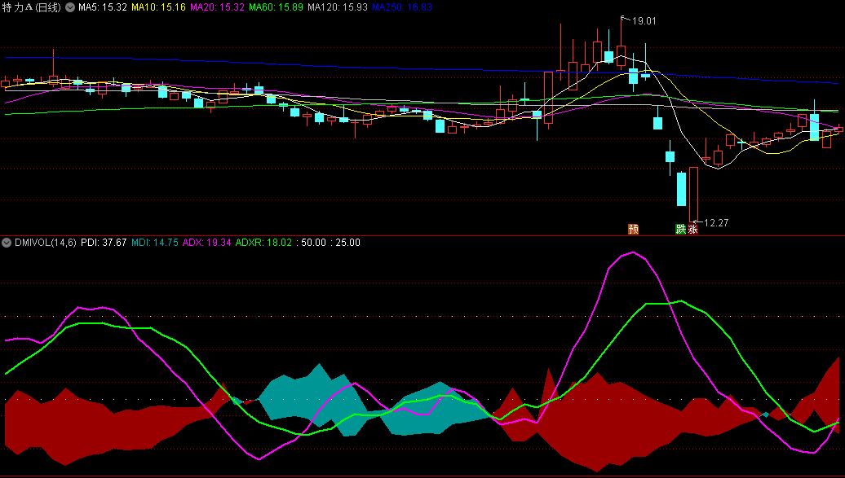Image resolution: width=845 pixels, height=478 pixels.
Task: Click the 12.27 low price marker
Action: (715, 222)
